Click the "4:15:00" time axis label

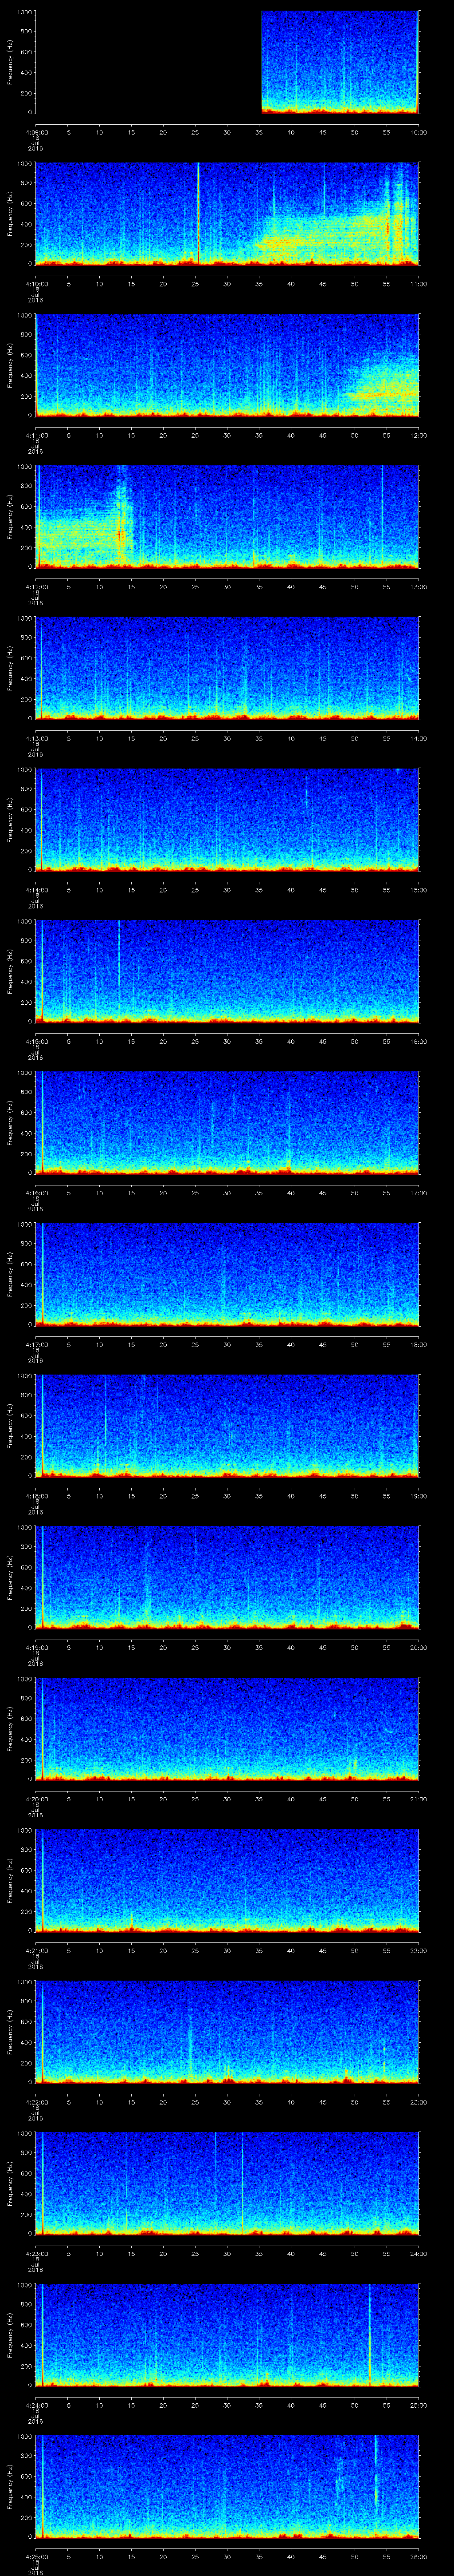[x=36, y=1041]
